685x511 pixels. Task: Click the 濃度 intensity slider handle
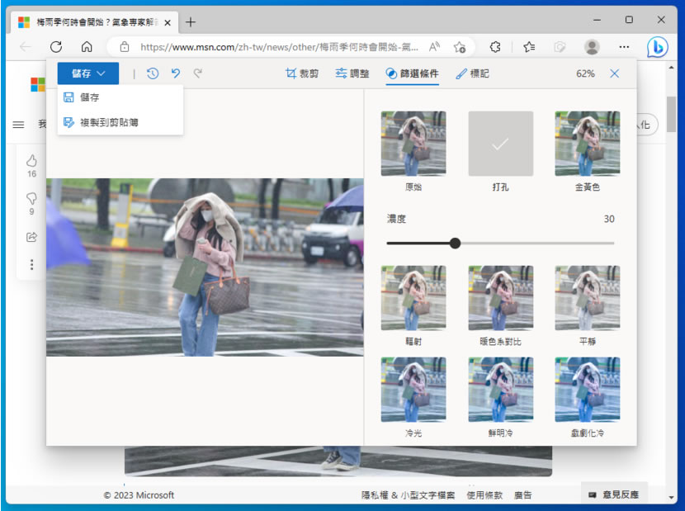tap(455, 243)
